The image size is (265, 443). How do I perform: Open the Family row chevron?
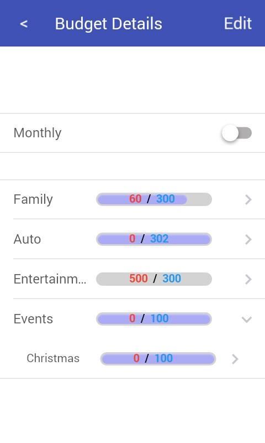click(248, 199)
